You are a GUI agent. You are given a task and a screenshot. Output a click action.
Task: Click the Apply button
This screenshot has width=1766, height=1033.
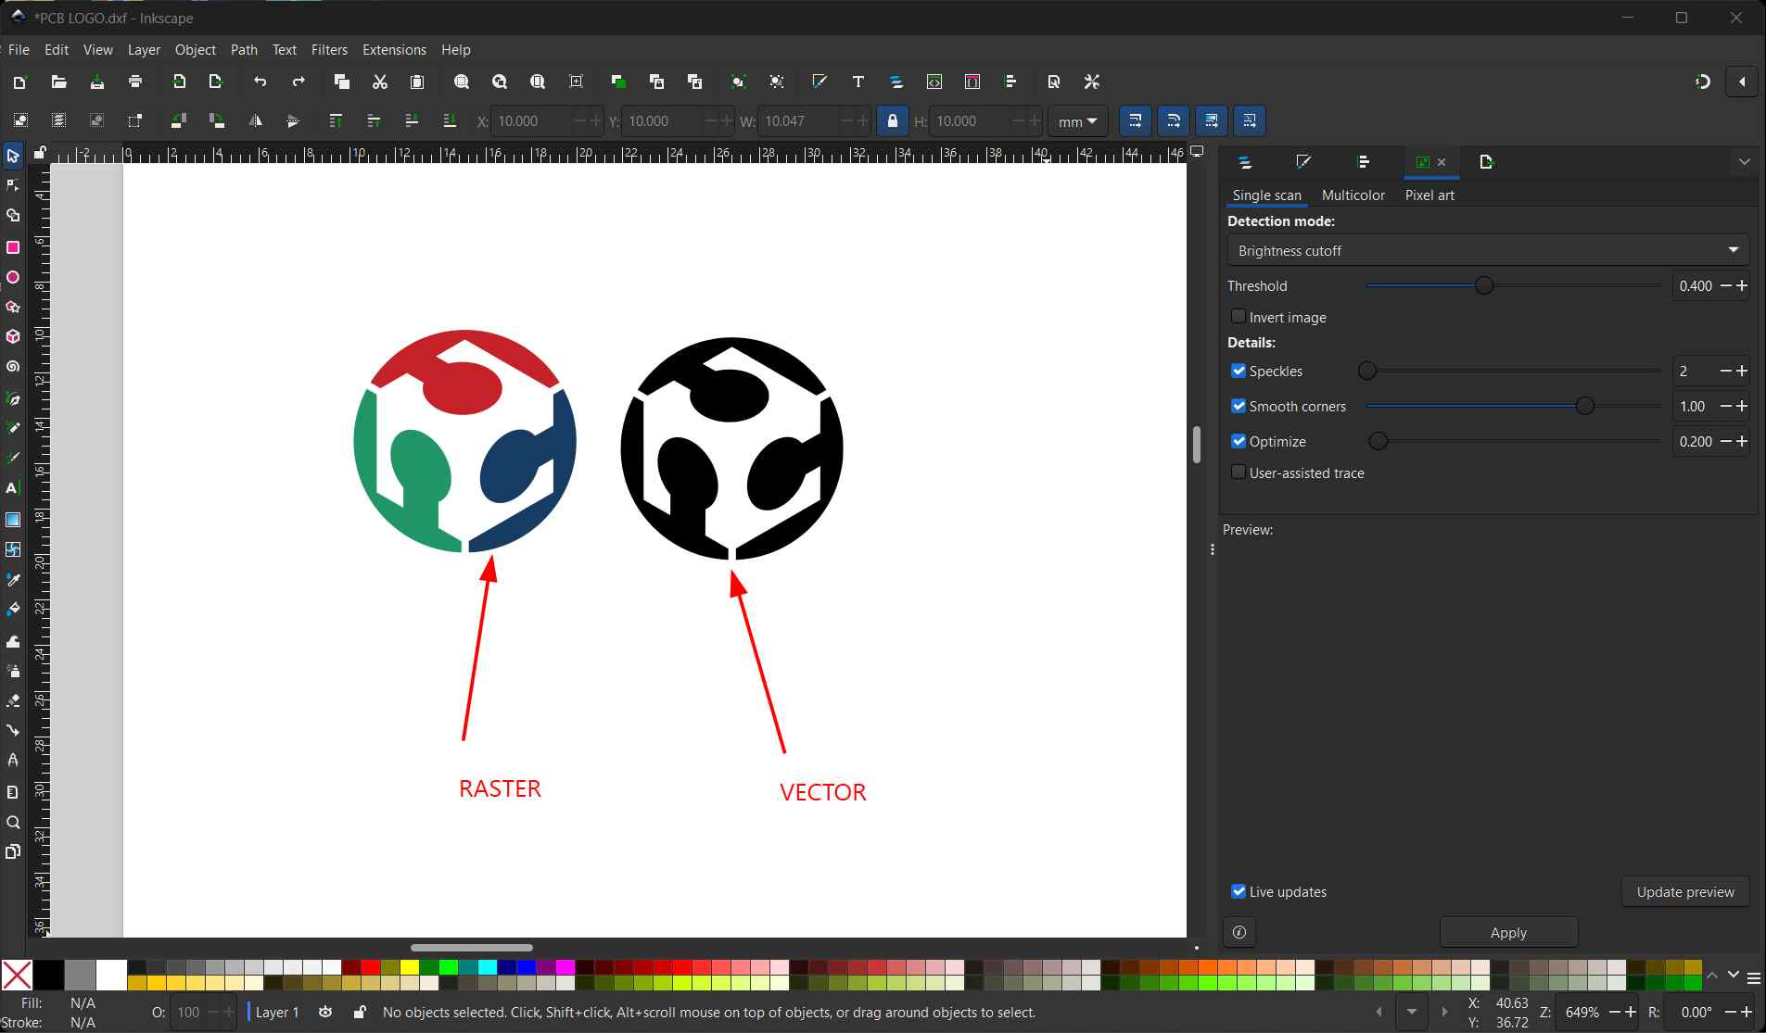click(1508, 932)
